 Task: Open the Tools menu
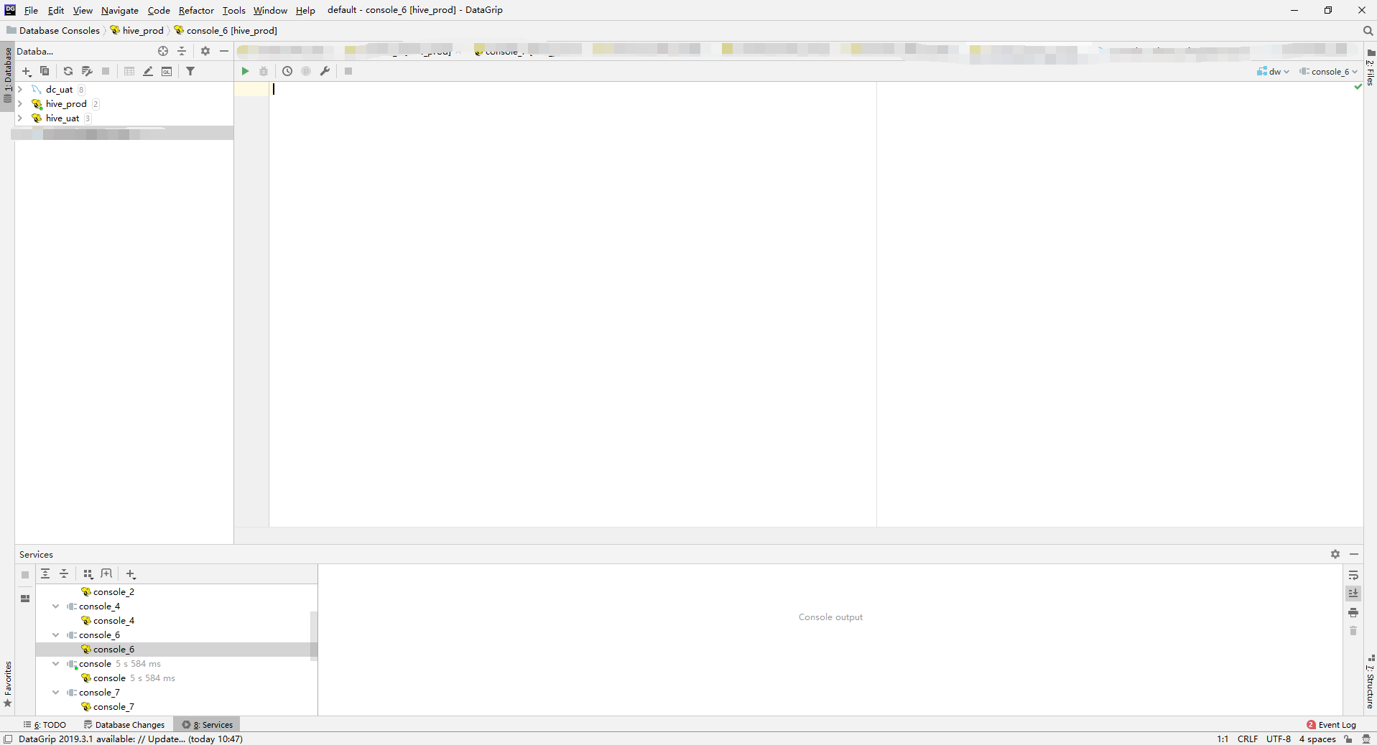tap(233, 10)
